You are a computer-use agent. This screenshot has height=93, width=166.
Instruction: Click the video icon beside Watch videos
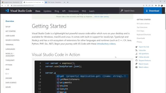(x=136, y=67)
